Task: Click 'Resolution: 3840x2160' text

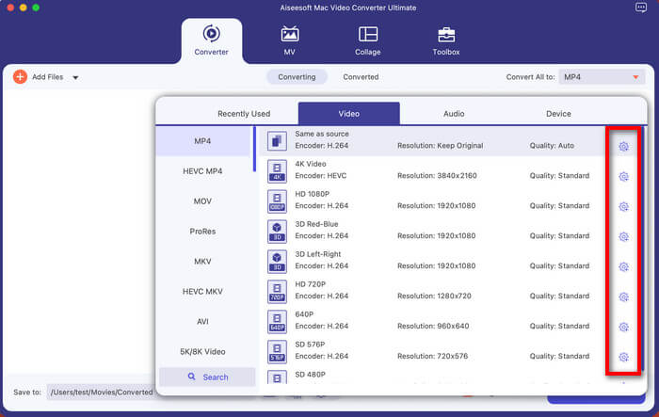Action: (x=437, y=176)
